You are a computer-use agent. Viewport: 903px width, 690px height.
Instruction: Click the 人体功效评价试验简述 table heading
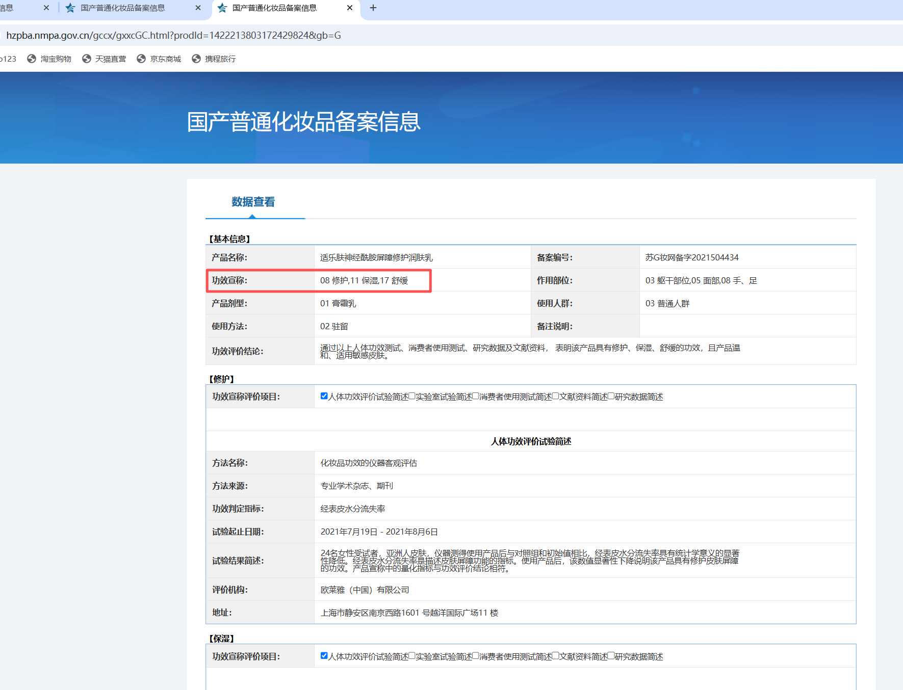tap(531, 441)
